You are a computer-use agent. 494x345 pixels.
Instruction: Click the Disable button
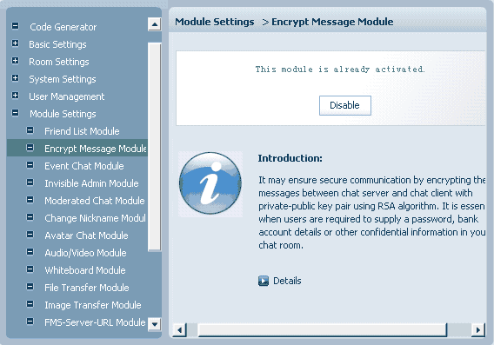(345, 105)
